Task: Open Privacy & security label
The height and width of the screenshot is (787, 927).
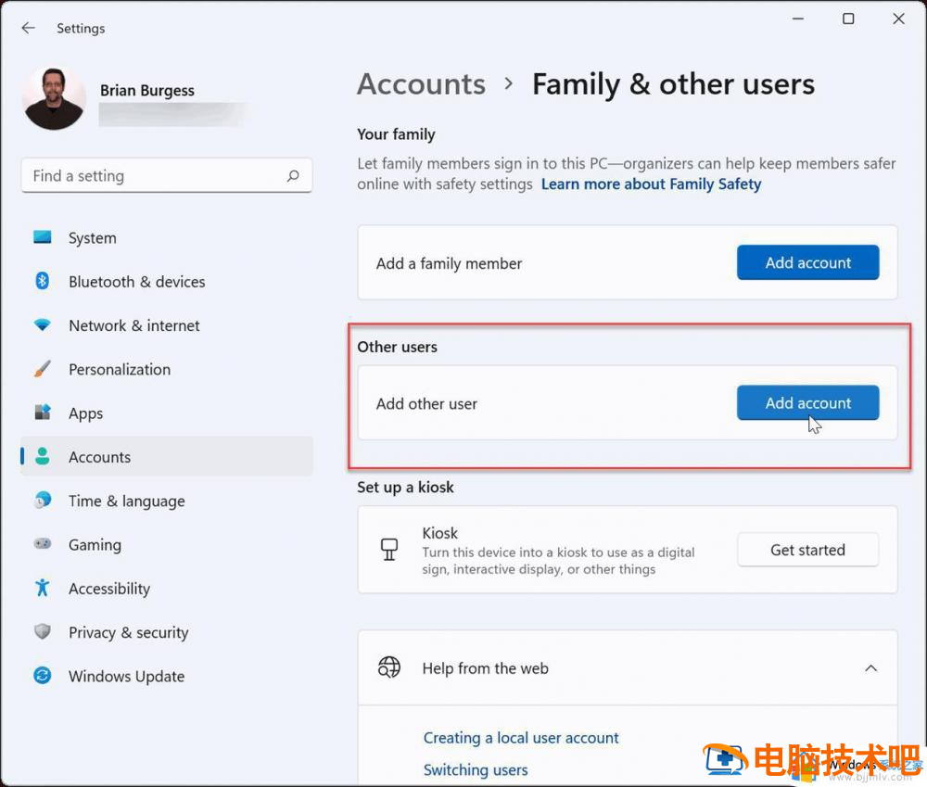Action: point(128,632)
